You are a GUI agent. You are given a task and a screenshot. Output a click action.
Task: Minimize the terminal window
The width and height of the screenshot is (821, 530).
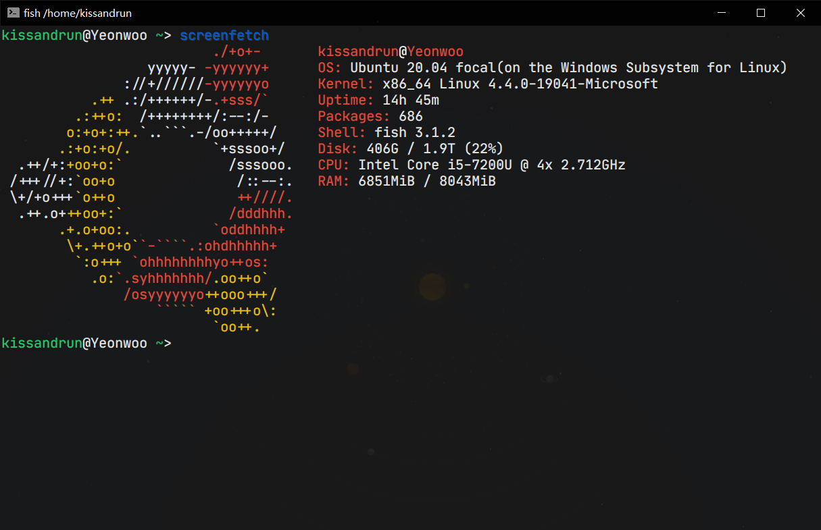coord(721,13)
